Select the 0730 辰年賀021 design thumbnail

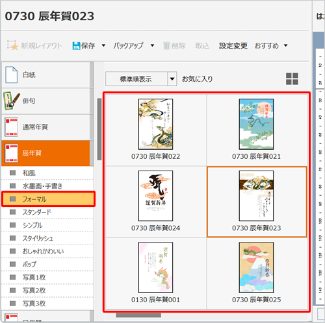256,124
